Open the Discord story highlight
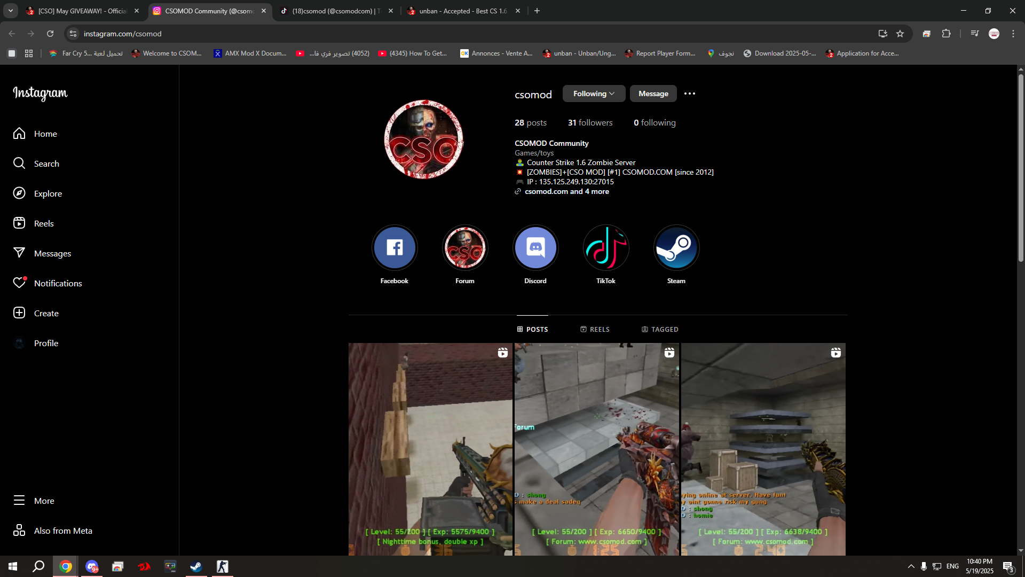This screenshot has width=1025, height=577. pyautogui.click(x=535, y=248)
